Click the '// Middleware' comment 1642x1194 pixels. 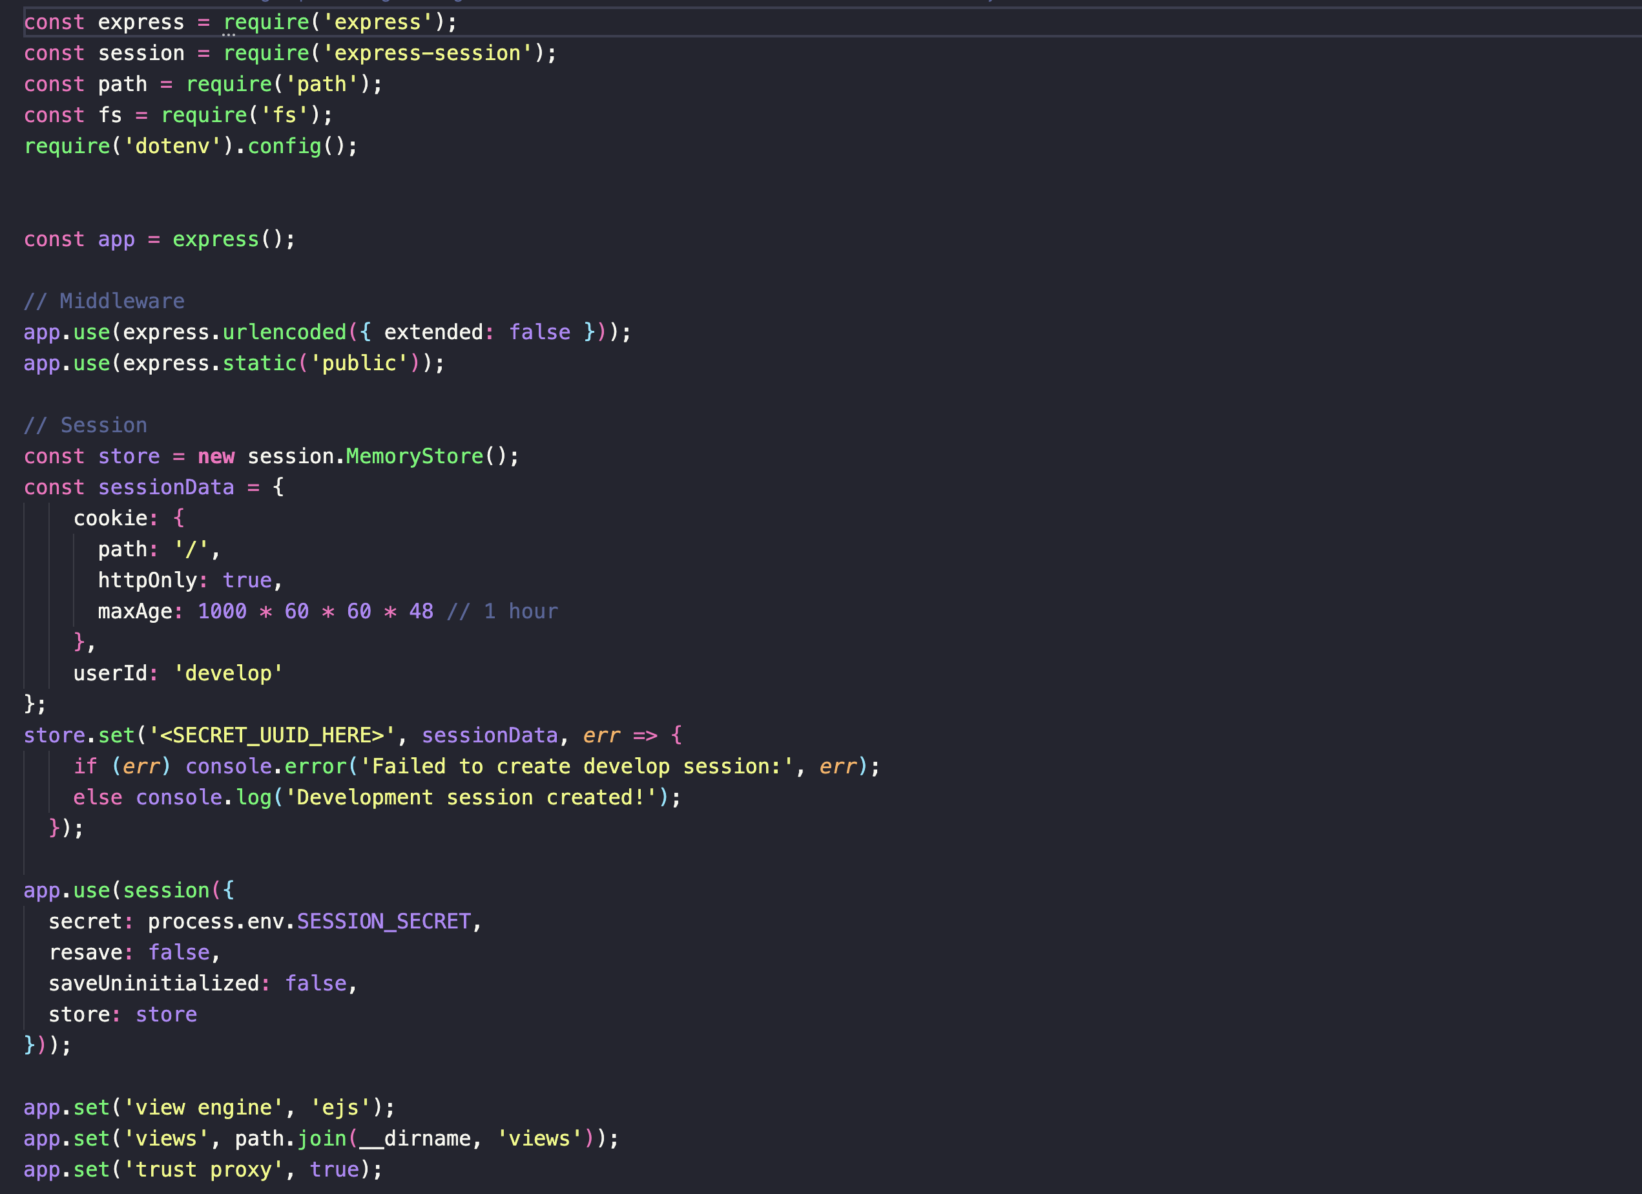103,301
